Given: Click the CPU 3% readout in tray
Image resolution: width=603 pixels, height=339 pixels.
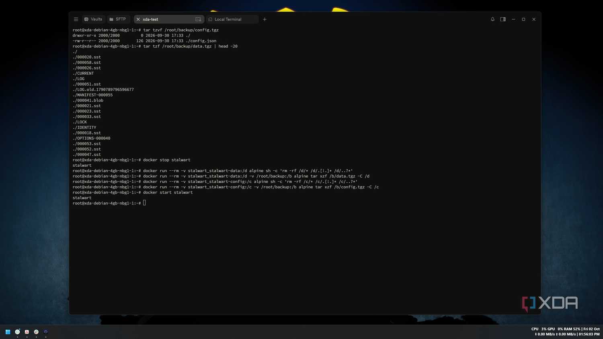Looking at the screenshot, I should click(x=539, y=329).
